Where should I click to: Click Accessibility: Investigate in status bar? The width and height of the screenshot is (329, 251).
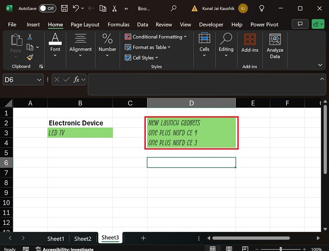[x=68, y=249]
